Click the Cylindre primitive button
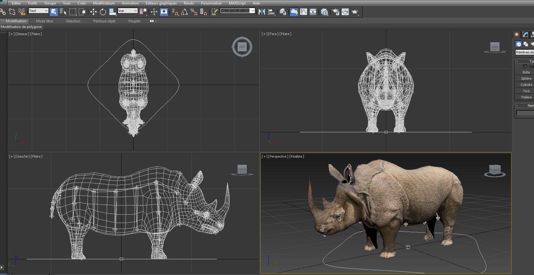This screenshot has height=275, width=534. 526,85
